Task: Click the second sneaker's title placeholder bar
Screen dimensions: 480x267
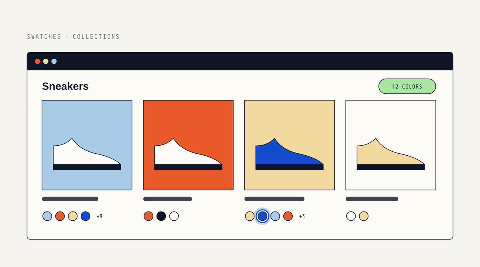Action: tap(168, 199)
